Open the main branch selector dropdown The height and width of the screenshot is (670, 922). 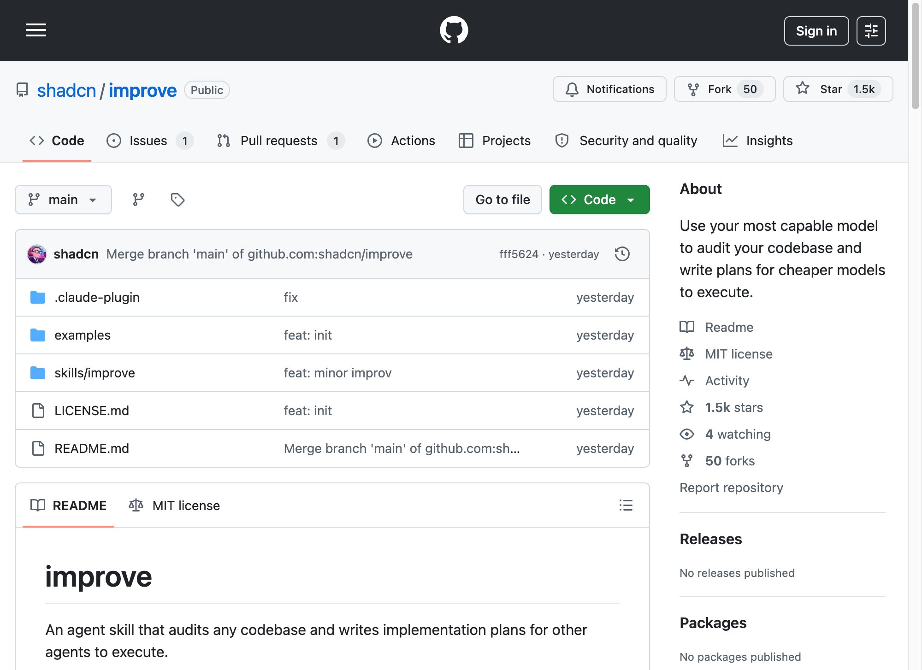click(63, 200)
